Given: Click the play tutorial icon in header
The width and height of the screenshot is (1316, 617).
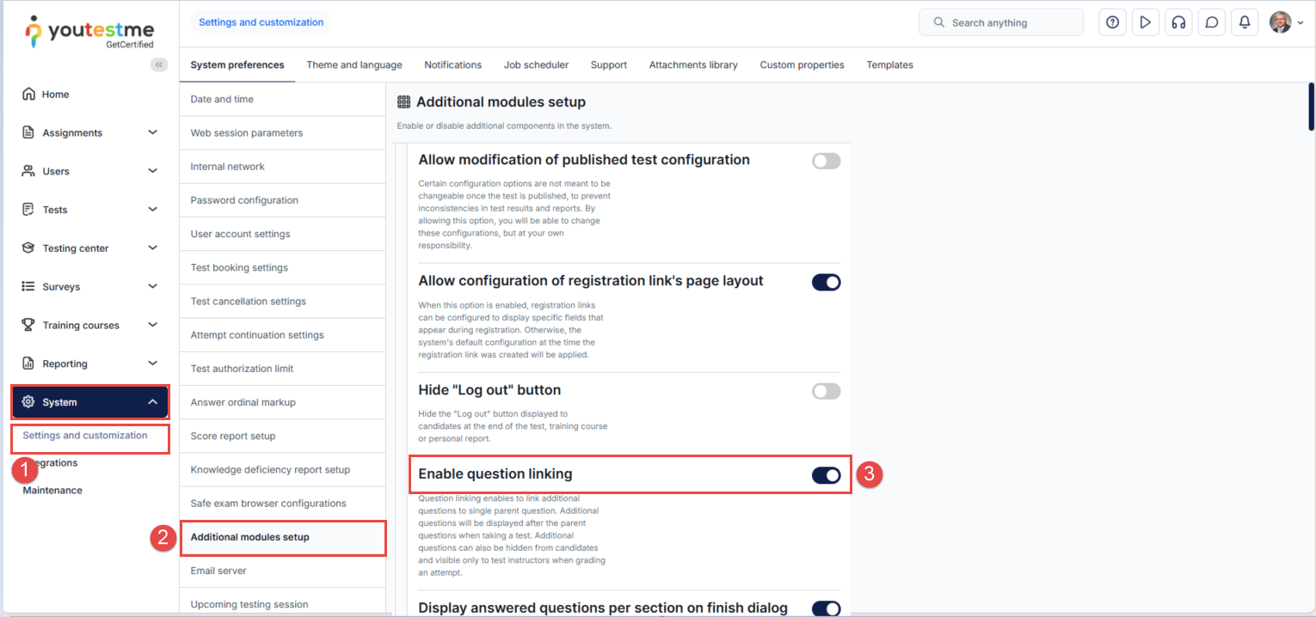Looking at the screenshot, I should click(1145, 23).
